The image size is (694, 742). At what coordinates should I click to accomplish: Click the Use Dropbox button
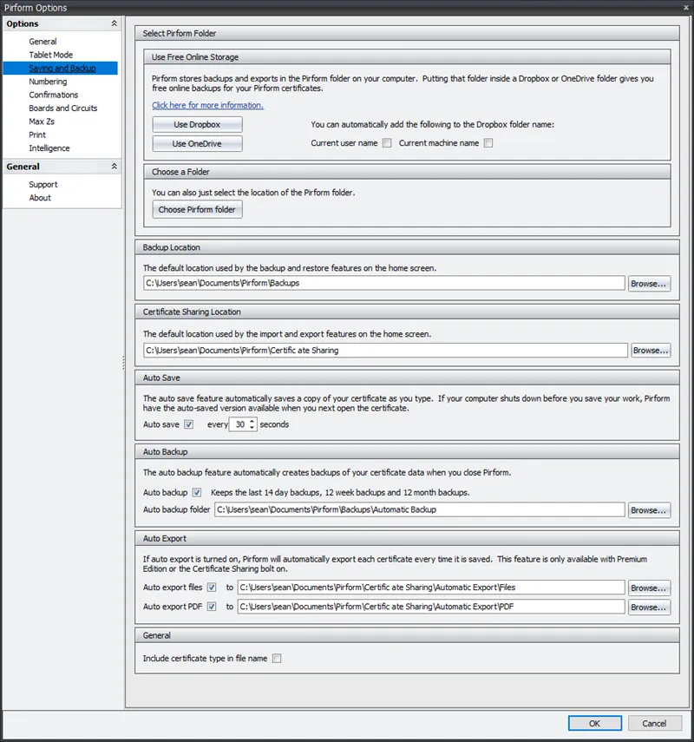click(x=198, y=123)
